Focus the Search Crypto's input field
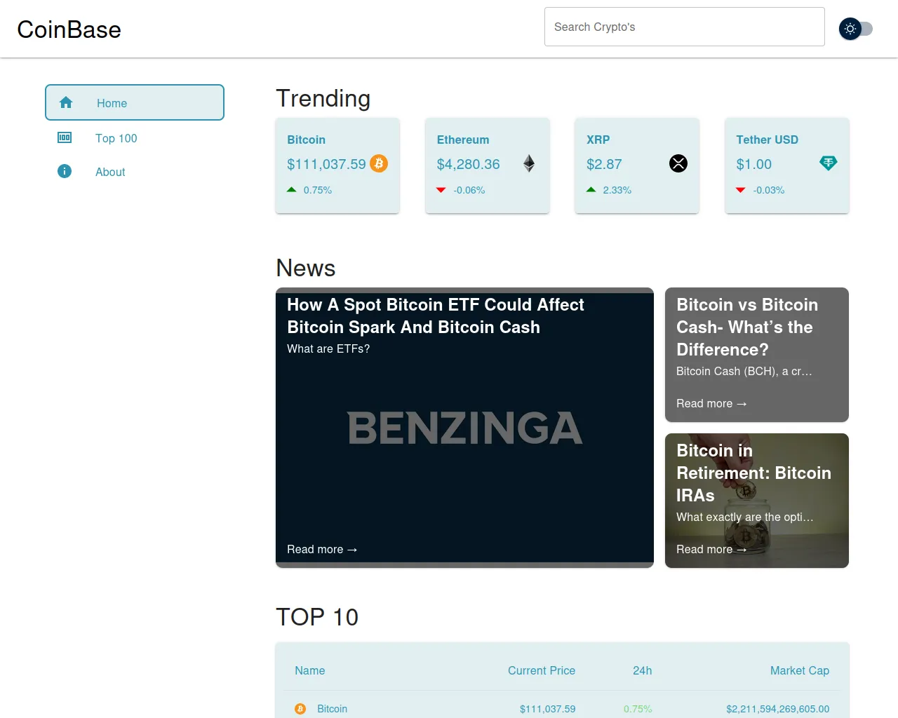This screenshot has width=898, height=718. [x=685, y=27]
